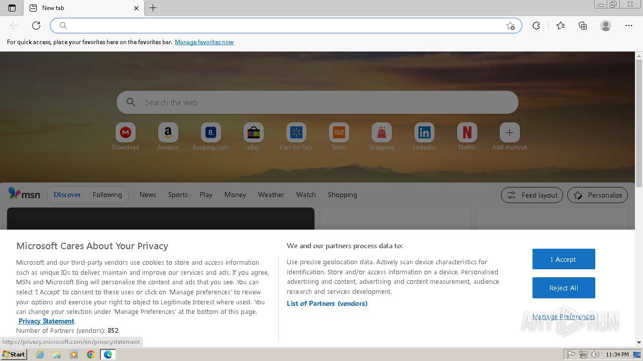Image resolution: width=643 pixels, height=361 pixels.
Task: Click the browser Back arrow
Action: [14, 26]
